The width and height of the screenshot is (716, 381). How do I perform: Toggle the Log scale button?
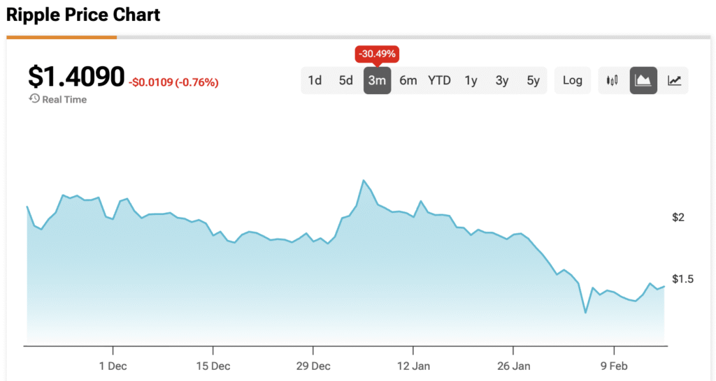572,80
